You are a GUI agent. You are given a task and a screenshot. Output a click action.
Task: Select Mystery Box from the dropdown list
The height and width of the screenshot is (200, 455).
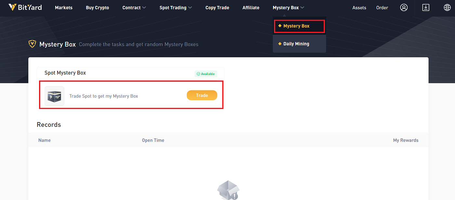click(299, 26)
